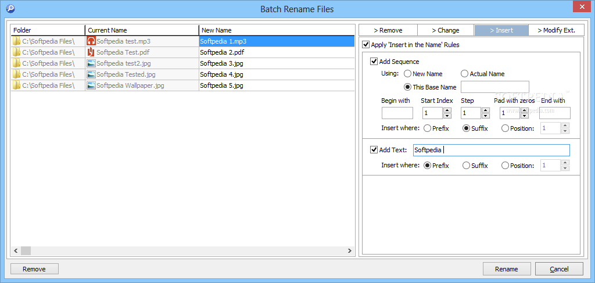Sort by the New Name column header
Viewport: 595px width, 283px height.
[x=277, y=30]
